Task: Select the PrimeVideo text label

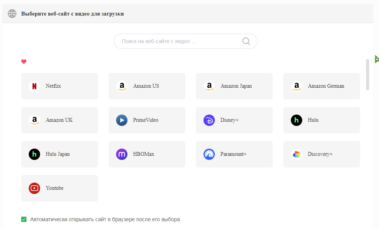Action: (146, 120)
